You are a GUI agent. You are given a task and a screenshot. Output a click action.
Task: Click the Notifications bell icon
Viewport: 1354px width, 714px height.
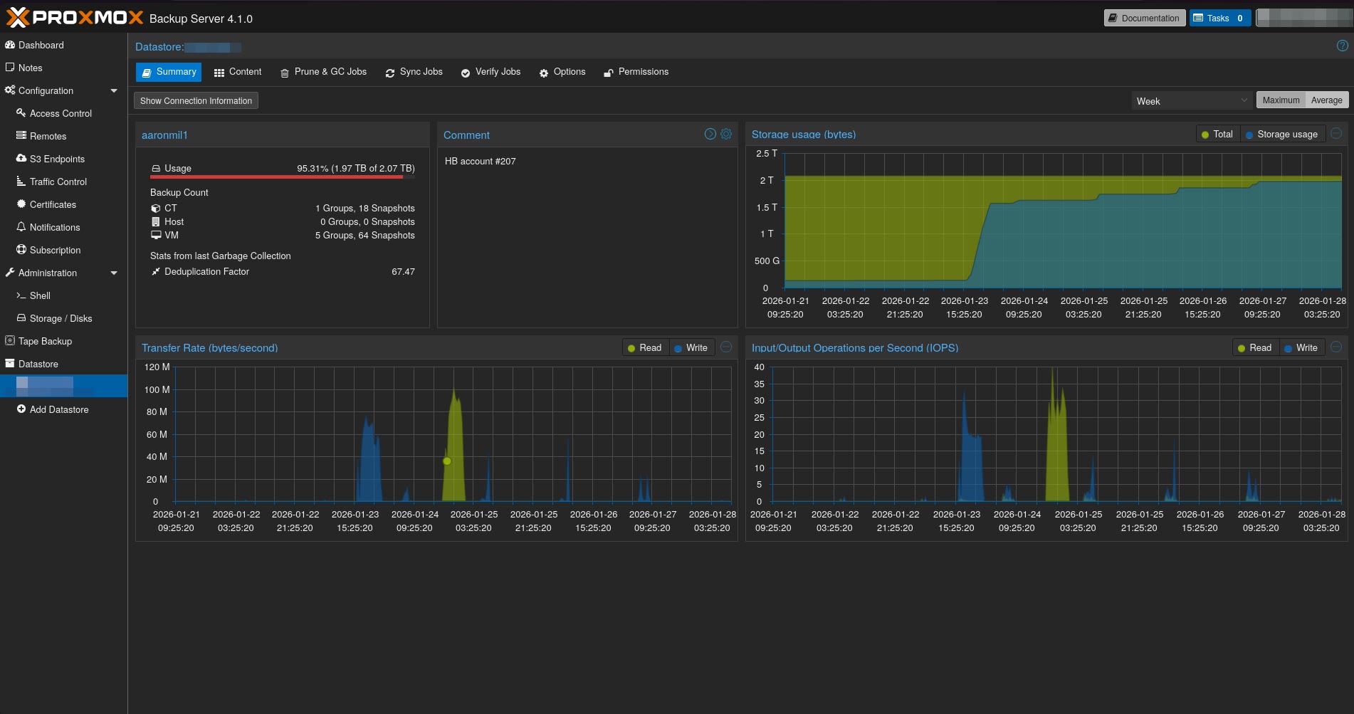click(x=21, y=227)
